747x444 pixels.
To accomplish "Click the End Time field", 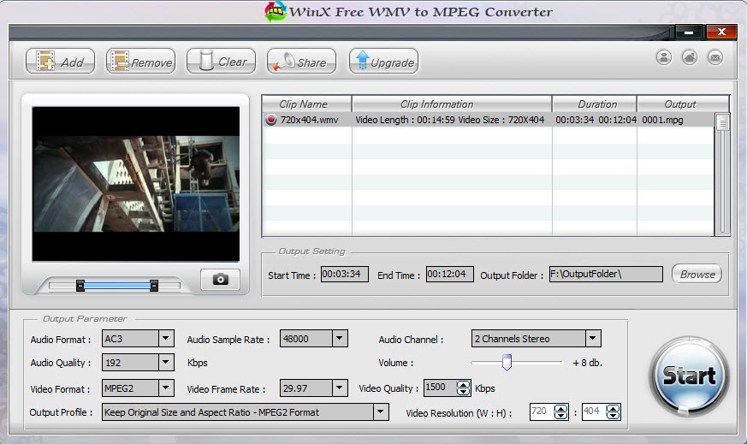I will pos(450,274).
